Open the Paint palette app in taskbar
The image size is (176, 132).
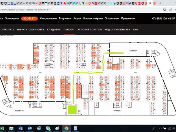coord(57,128)
